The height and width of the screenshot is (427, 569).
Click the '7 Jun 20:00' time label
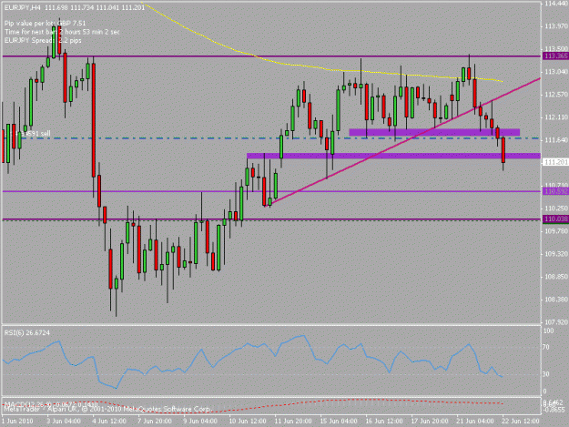[155, 421]
